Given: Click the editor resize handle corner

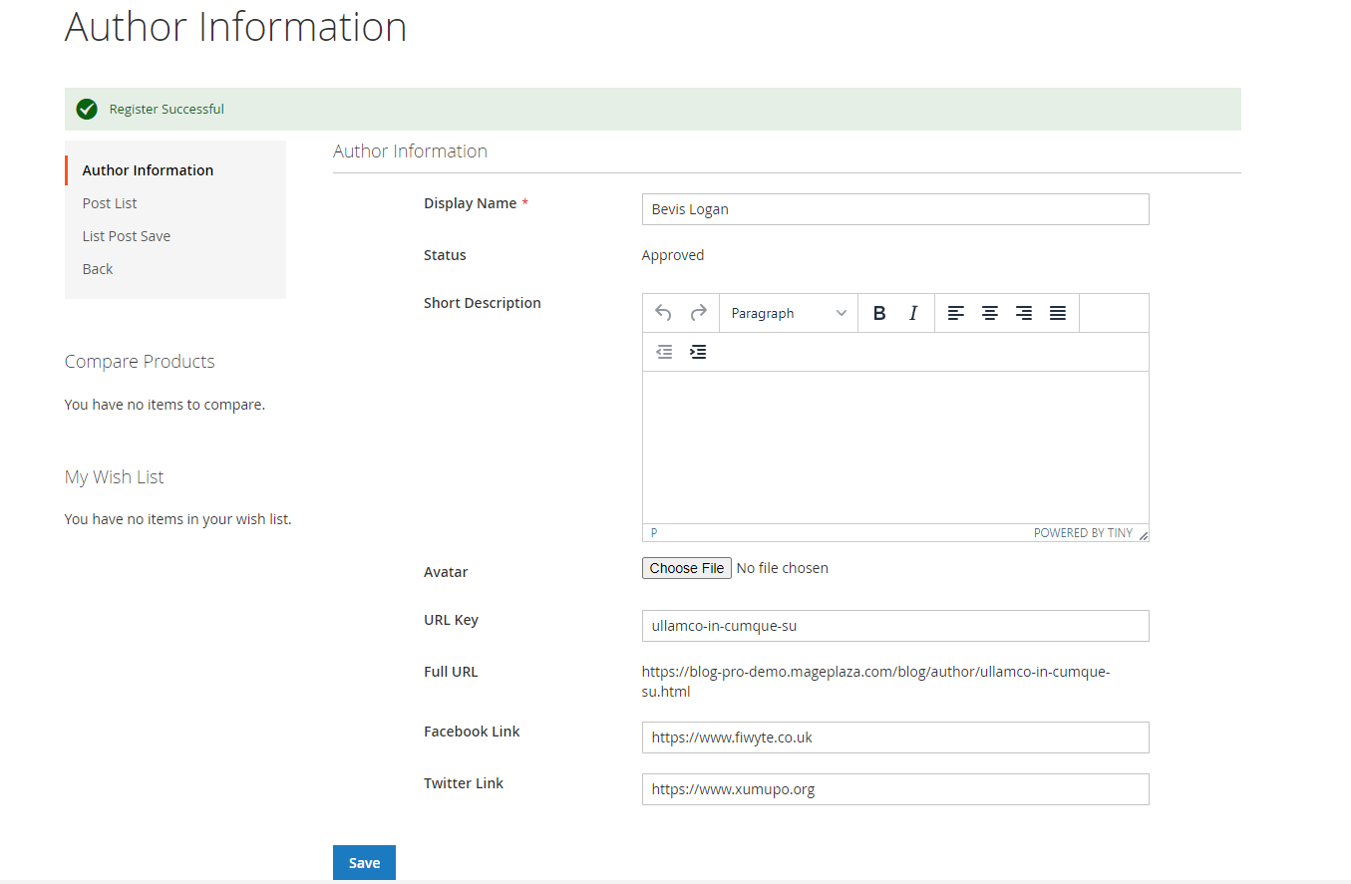Looking at the screenshot, I should 1143,535.
